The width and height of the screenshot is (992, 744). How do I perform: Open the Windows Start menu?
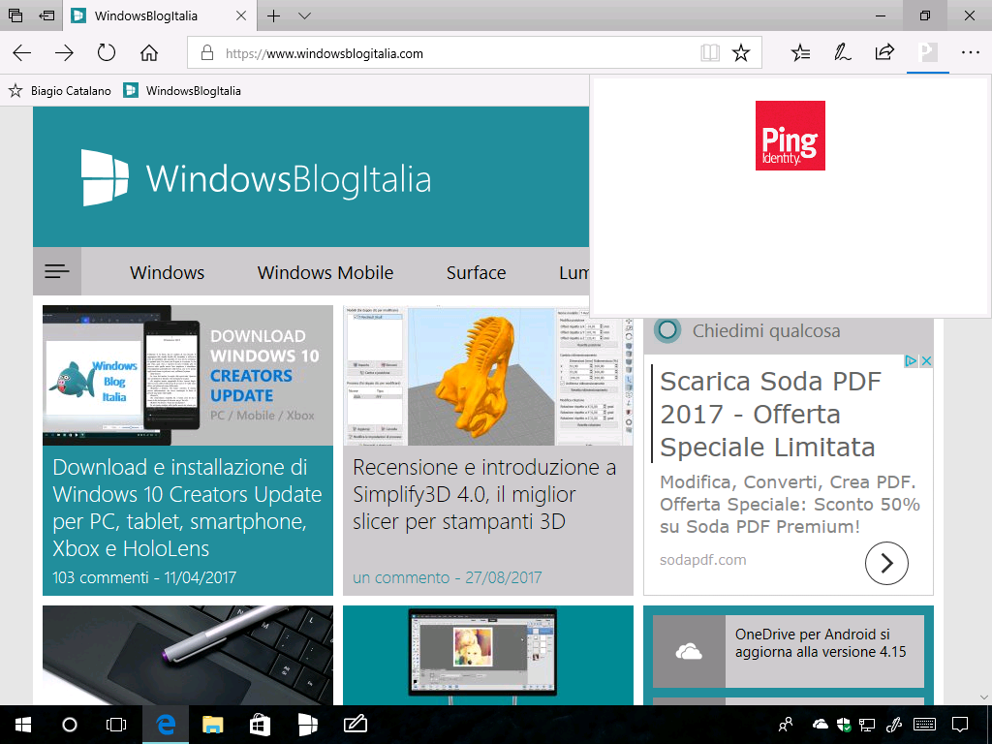click(23, 725)
